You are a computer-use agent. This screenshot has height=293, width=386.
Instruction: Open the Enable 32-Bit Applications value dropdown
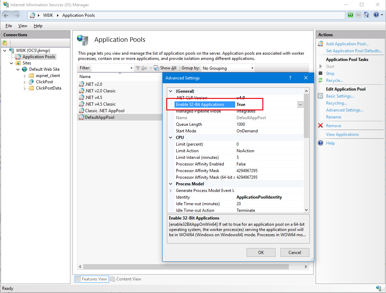coord(300,105)
